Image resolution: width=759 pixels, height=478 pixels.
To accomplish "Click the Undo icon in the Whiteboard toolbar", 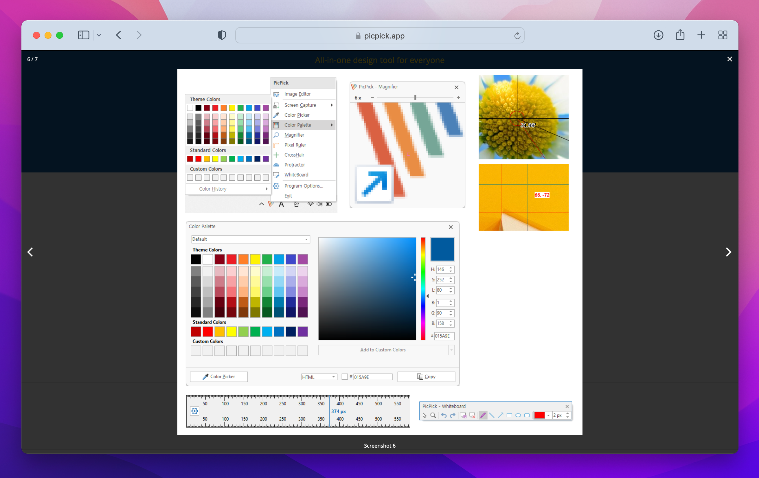I will point(444,415).
